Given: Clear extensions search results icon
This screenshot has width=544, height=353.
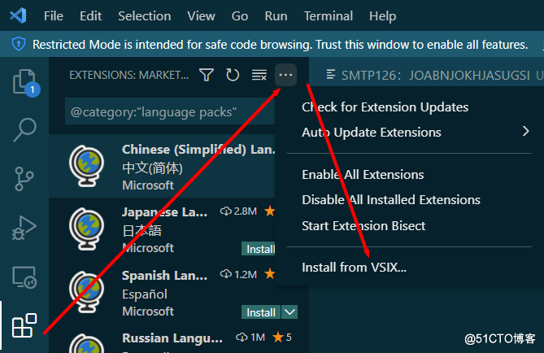Looking at the screenshot, I should [x=259, y=75].
